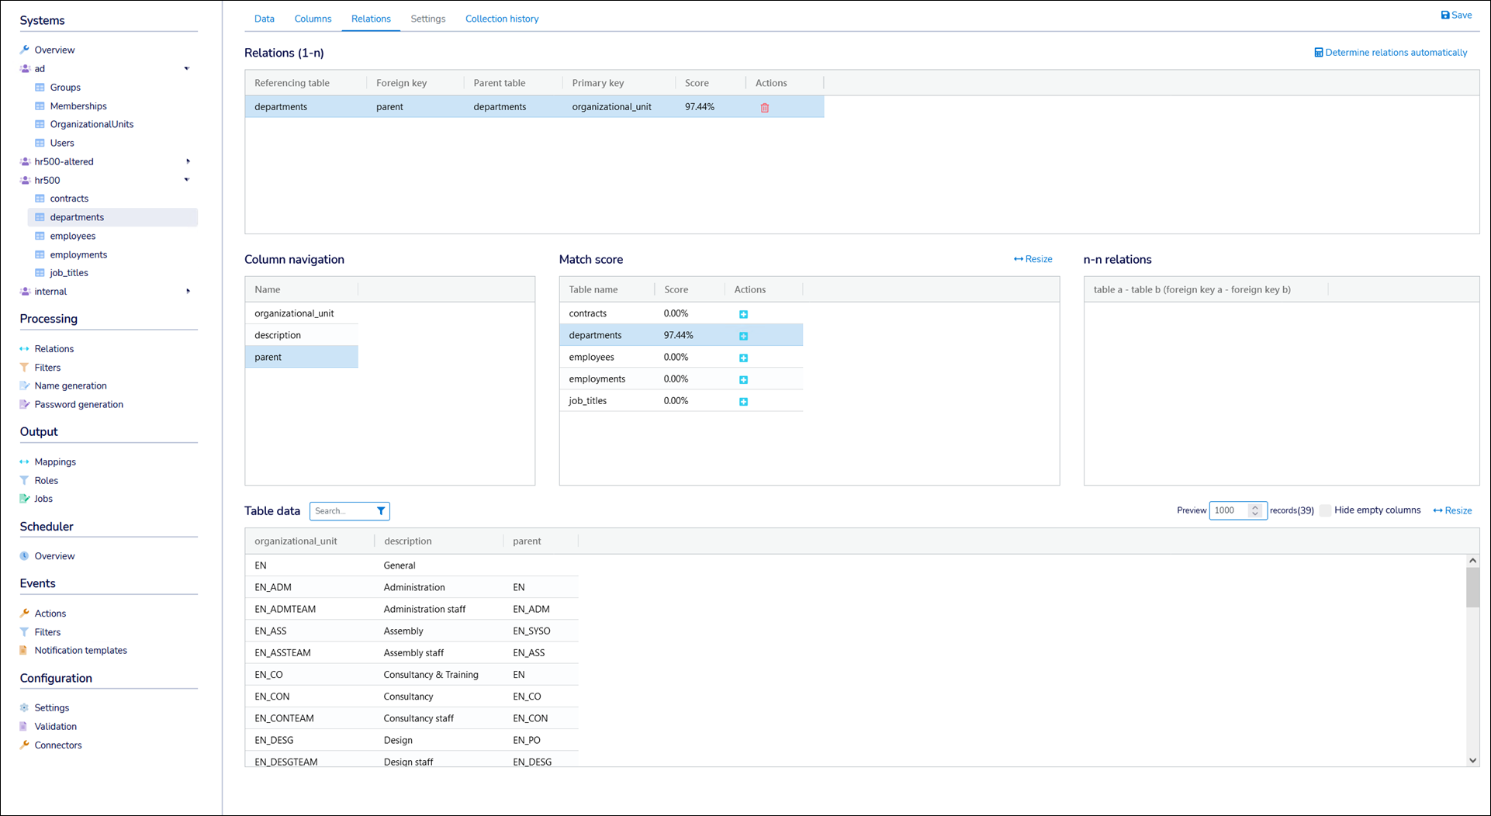Switch to the Columns tab

(313, 19)
